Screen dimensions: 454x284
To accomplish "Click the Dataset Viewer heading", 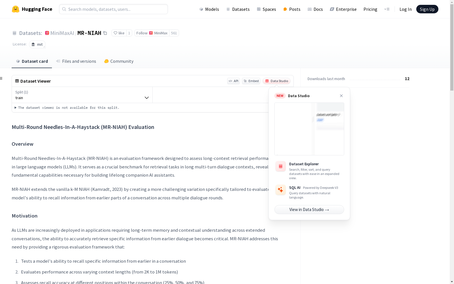I will click(35, 81).
